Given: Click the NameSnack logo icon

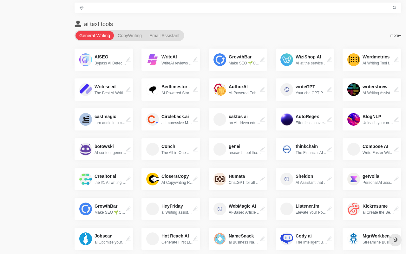Looking at the screenshot, I should tap(220, 239).
